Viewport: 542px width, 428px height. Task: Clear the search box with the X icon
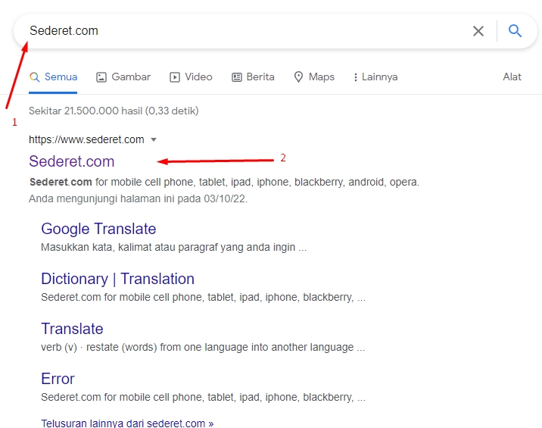[478, 31]
